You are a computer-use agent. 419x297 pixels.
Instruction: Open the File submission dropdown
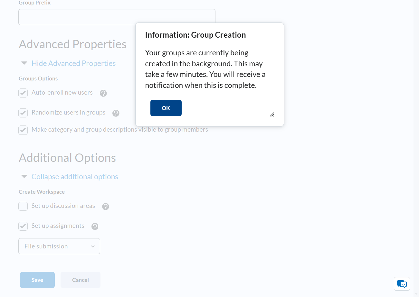pyautogui.click(x=59, y=246)
